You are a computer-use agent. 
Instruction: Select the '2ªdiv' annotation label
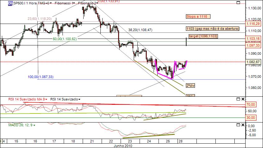tap(190, 86)
